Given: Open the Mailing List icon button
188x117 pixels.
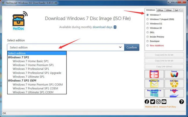Looking at the screenshot, I should pyautogui.click(x=154, y=84).
